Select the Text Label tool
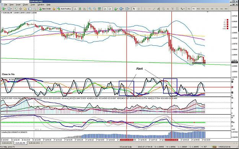Viewport: 239px width, 149px height. (x=172, y=9)
